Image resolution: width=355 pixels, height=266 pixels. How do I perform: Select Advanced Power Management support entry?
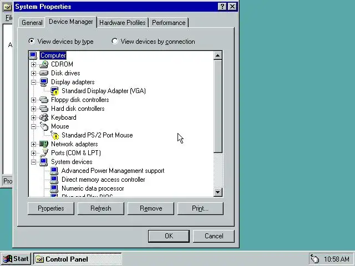pos(113,171)
